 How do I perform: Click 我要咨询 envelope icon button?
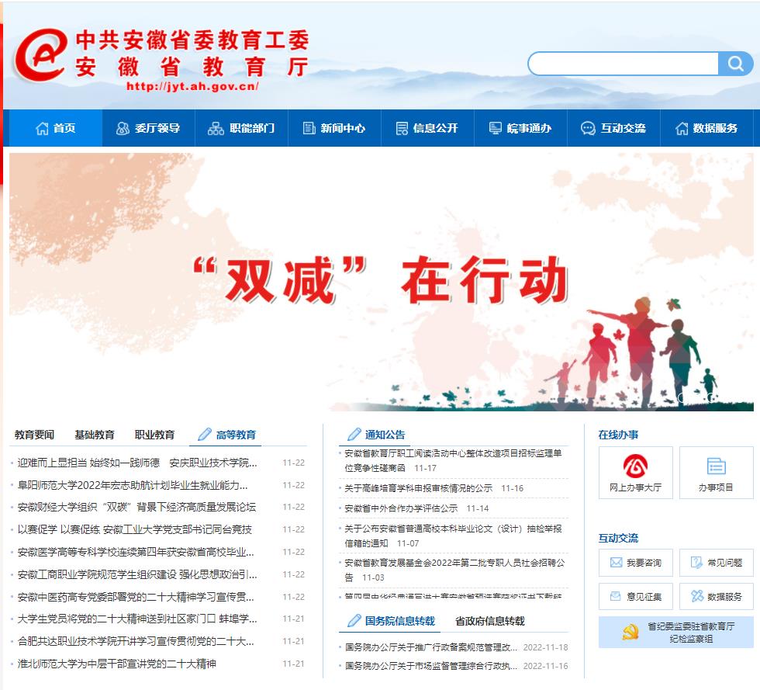coord(635,563)
